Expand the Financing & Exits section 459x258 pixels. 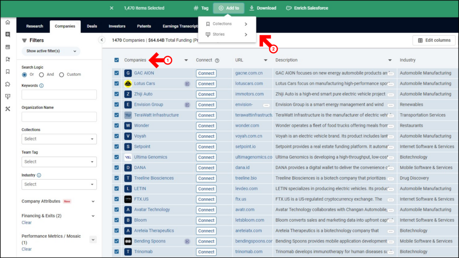93,216
